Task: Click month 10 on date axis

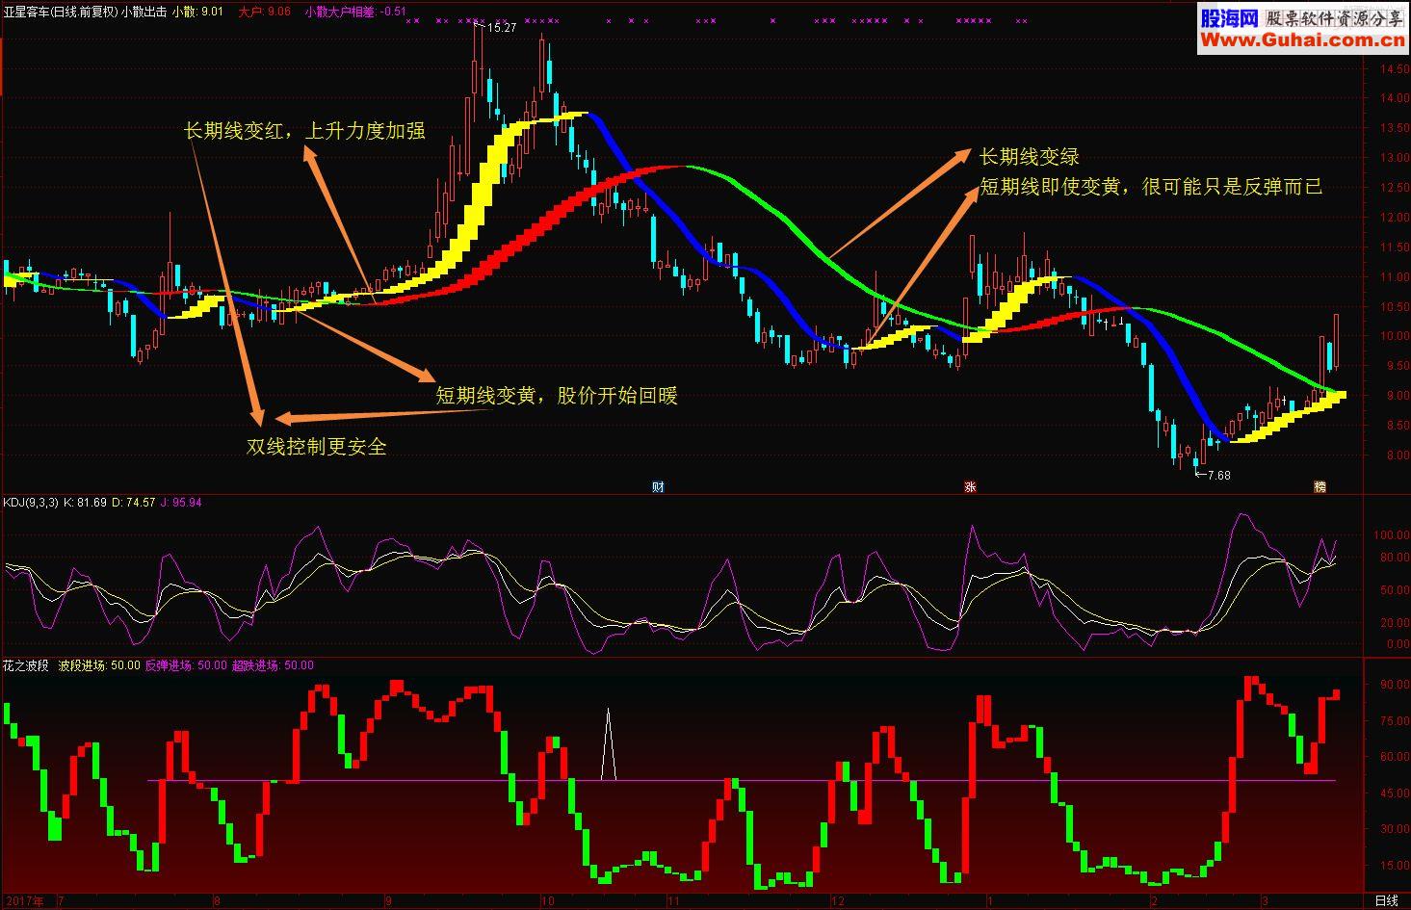Action: click(x=547, y=901)
